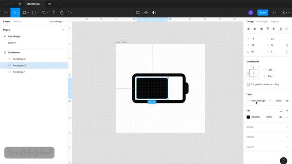
Task: Select the icon design page
Action: [x=14, y=36]
